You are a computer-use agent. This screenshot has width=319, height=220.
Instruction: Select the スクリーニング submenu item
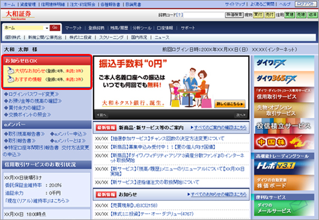(111, 37)
